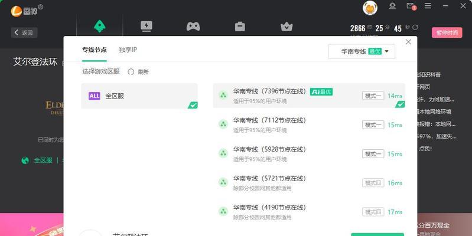Open the rocket acceleration tab icon
Screen dimensions: 472x236
[100, 27]
